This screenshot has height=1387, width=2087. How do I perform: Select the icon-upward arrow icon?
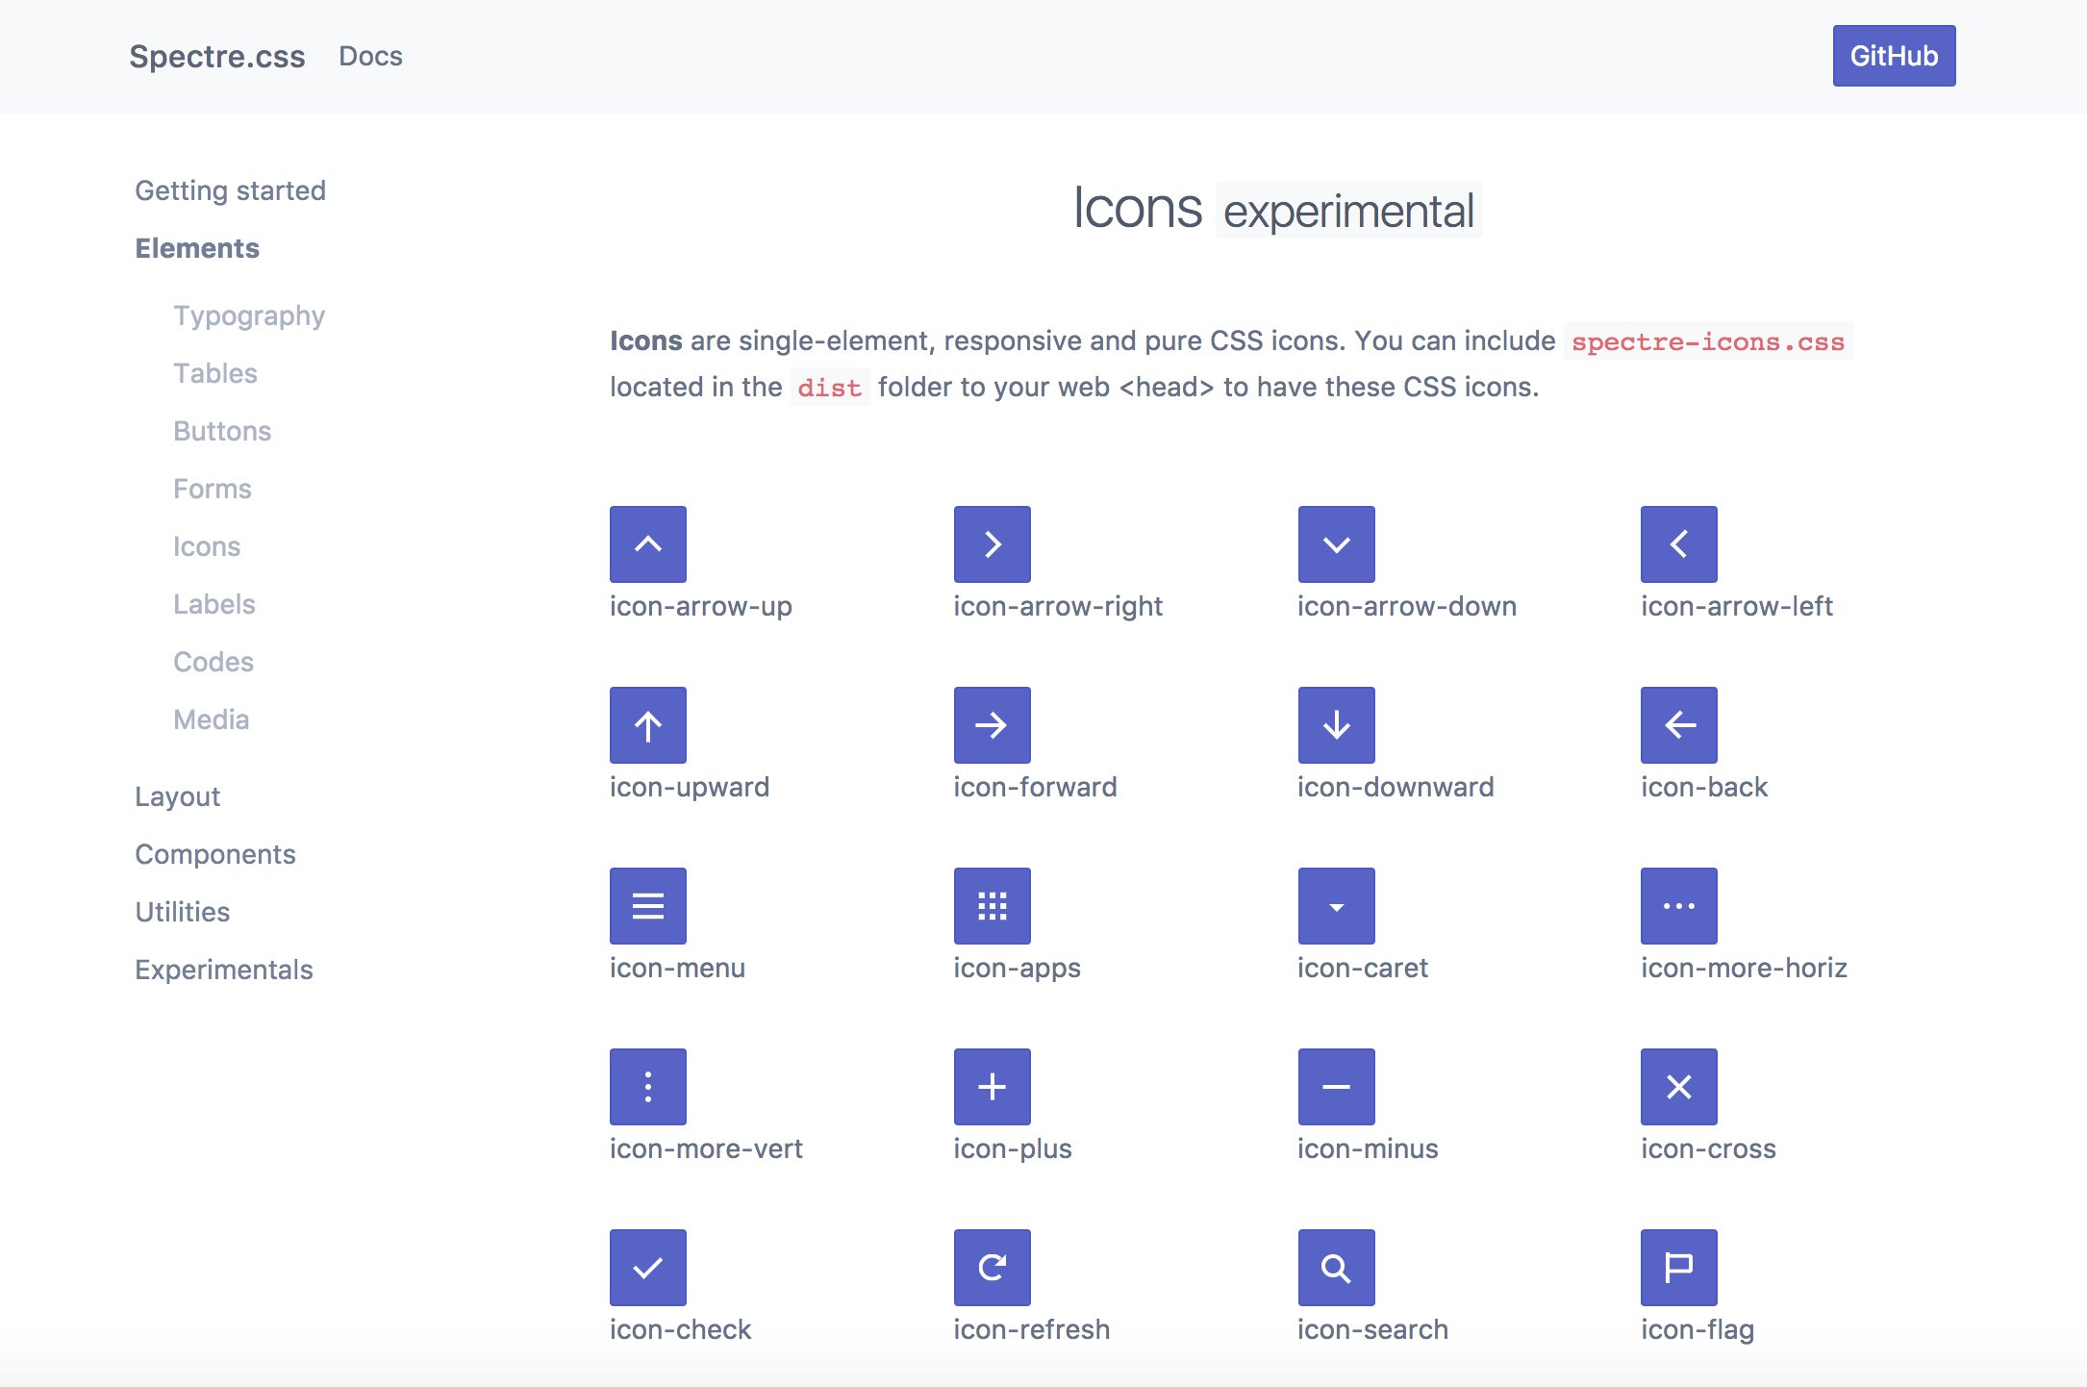[648, 725]
